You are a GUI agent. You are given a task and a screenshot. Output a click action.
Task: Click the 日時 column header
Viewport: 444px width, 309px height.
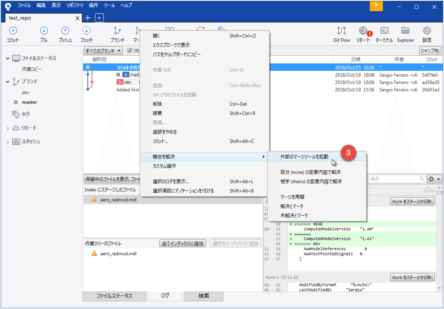point(356,60)
